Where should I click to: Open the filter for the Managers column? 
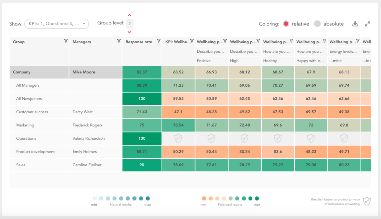click(x=119, y=41)
